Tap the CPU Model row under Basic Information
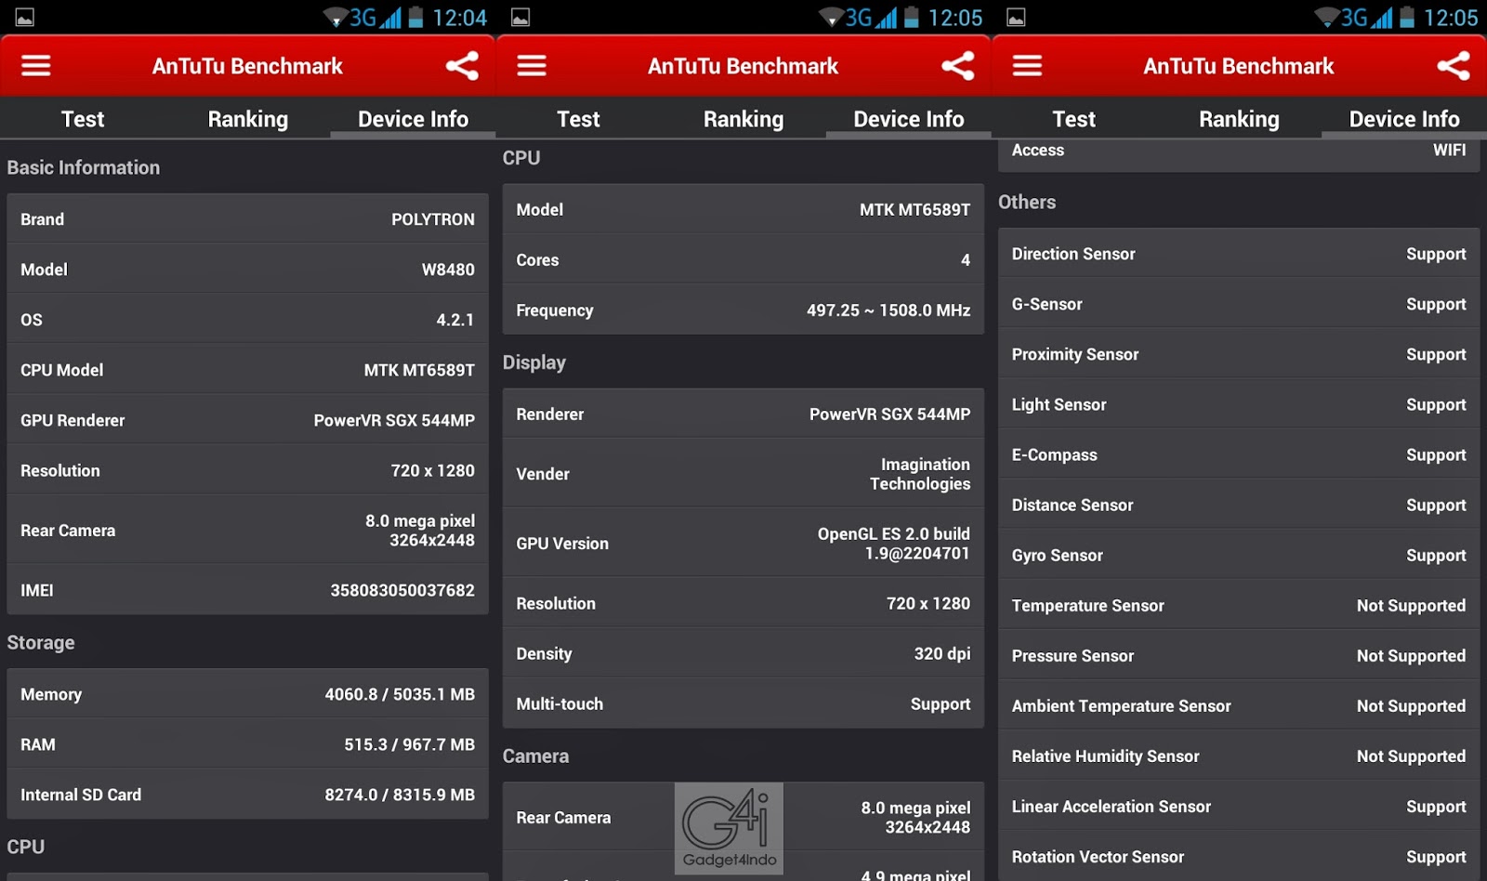This screenshot has width=1487, height=881. tap(247, 370)
